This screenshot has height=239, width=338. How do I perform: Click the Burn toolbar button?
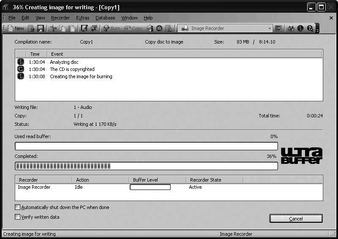(x=112, y=28)
